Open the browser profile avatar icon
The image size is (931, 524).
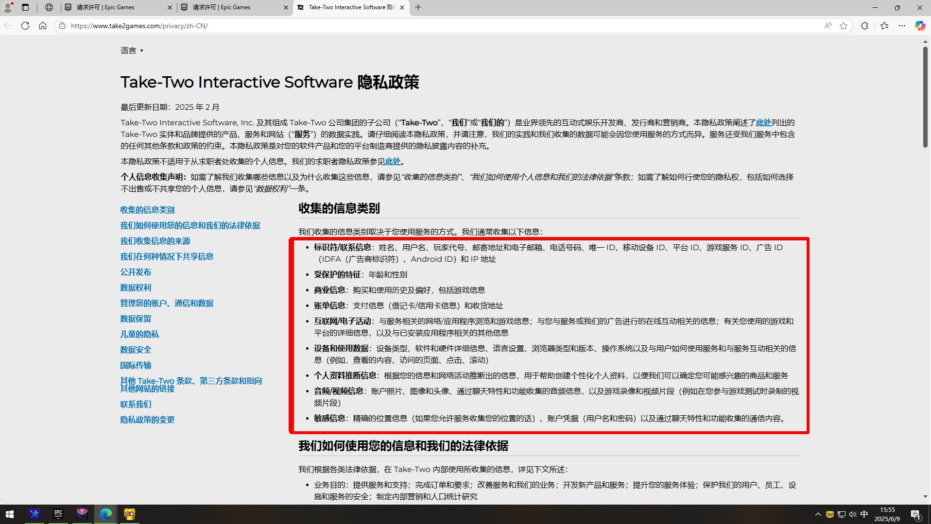pyautogui.click(x=8, y=7)
